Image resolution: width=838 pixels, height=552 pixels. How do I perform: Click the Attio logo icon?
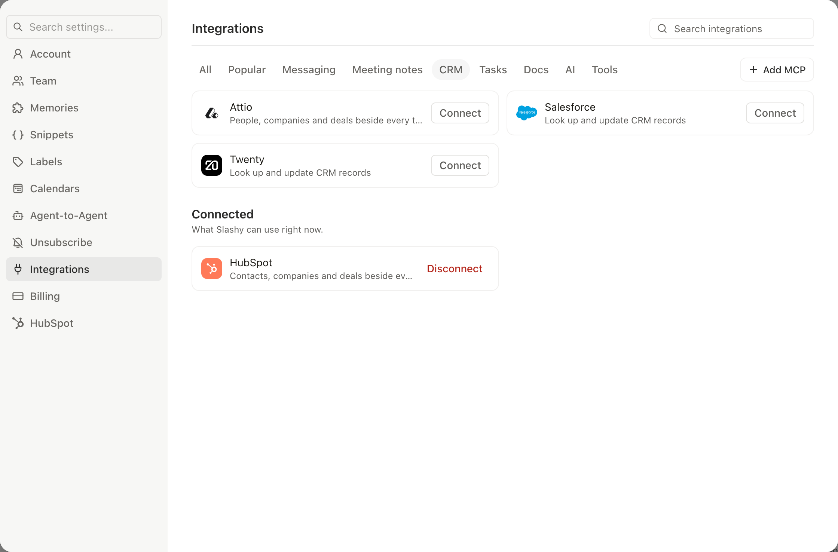point(212,113)
